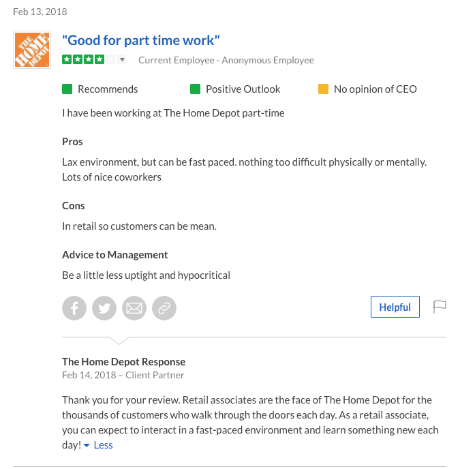Expand star rating breakdown arrow

122,59
